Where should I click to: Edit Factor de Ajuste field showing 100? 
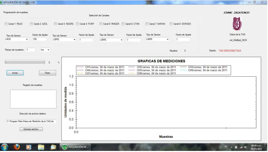pos(40,39)
